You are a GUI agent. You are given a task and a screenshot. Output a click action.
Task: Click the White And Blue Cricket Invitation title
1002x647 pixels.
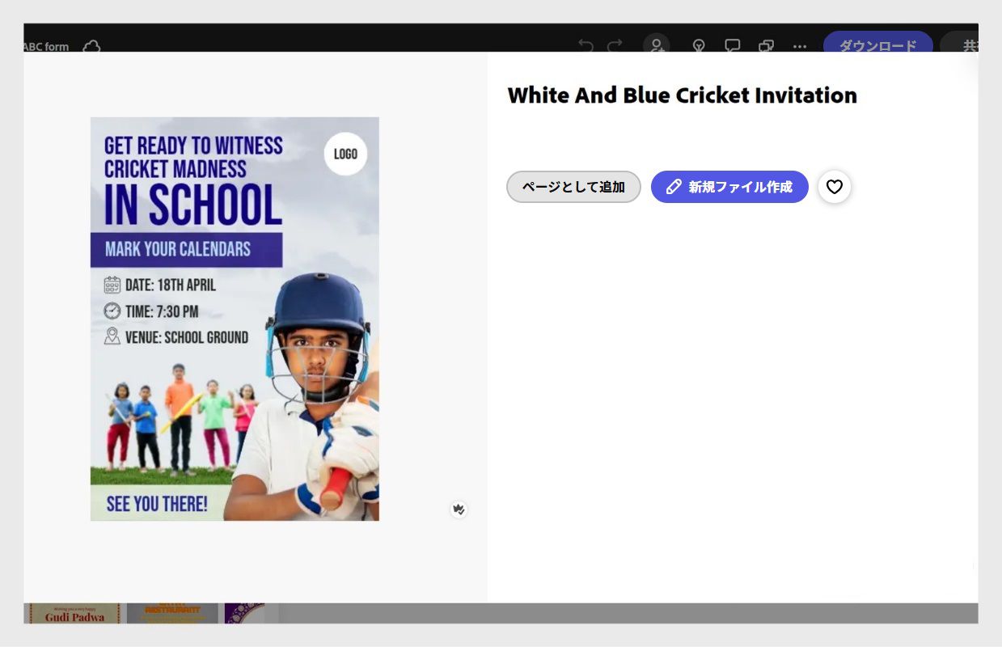(x=682, y=95)
